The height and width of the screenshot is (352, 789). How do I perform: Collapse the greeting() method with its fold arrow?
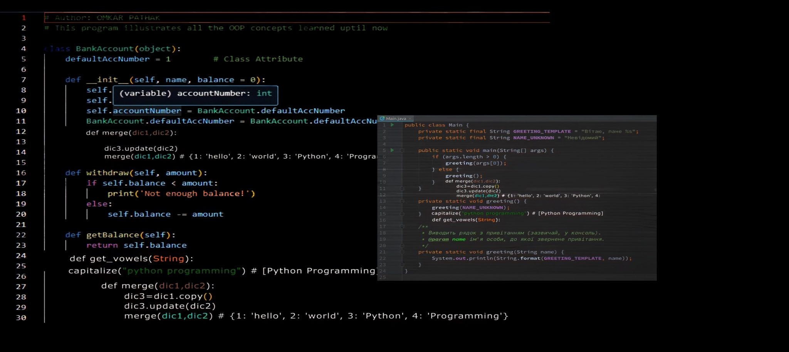(402, 201)
